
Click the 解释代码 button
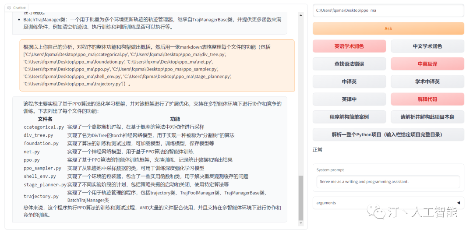(427, 99)
